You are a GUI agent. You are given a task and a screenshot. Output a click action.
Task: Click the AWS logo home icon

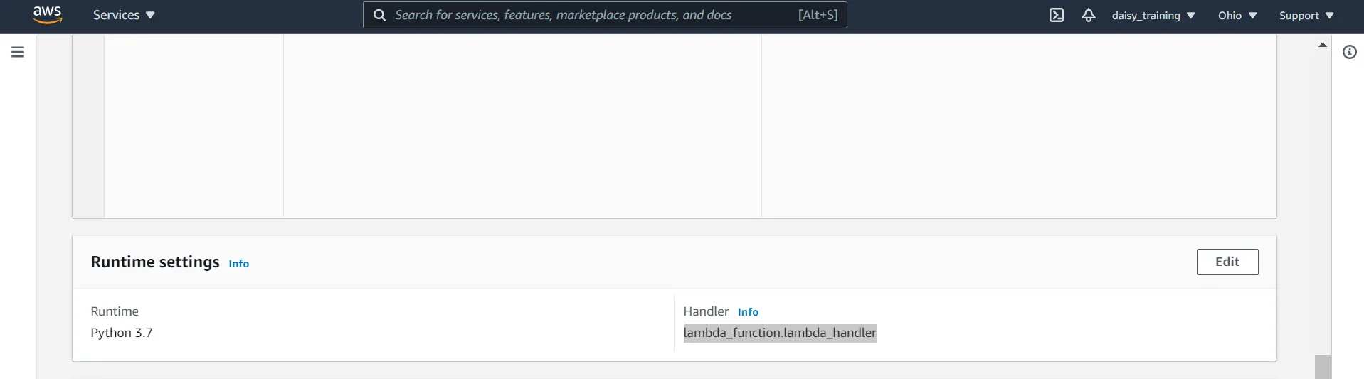48,14
